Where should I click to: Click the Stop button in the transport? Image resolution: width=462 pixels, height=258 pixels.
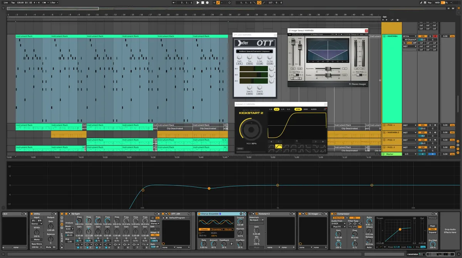click(x=203, y=2)
